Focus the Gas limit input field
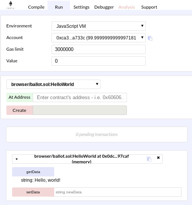This screenshot has height=205, width=192. (99, 49)
